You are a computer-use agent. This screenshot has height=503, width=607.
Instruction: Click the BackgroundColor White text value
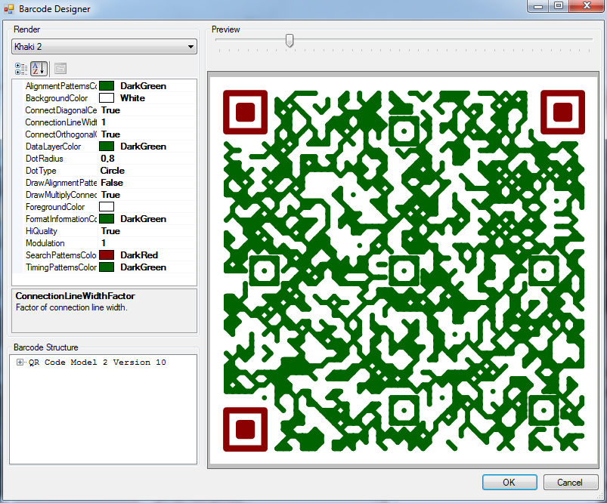click(132, 98)
